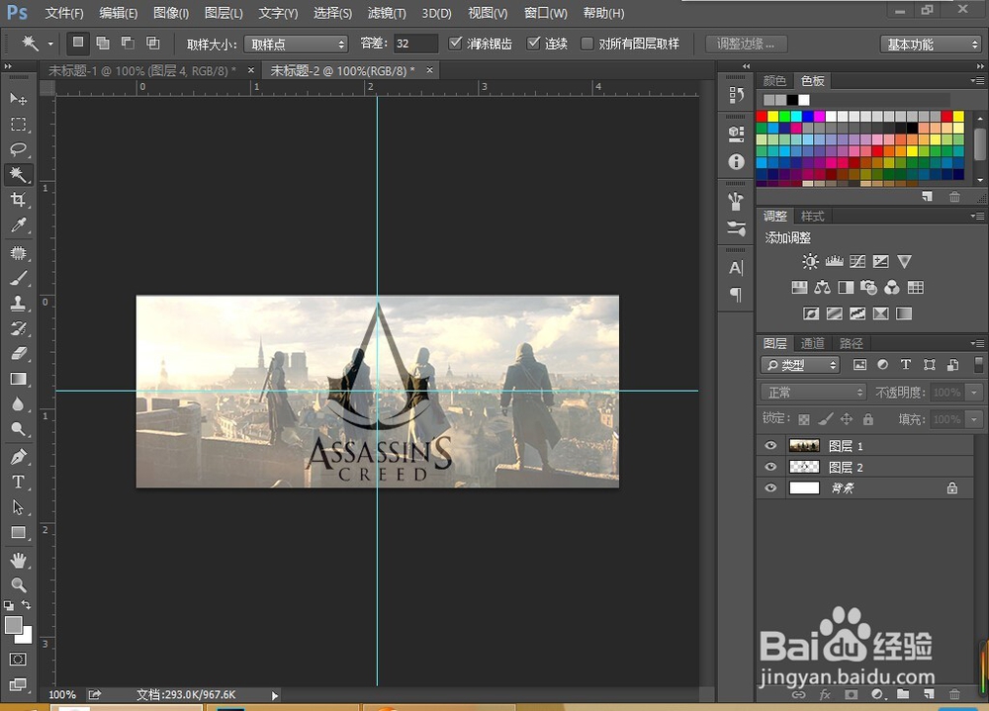Select the Spot Healing Brush tool

click(18, 253)
